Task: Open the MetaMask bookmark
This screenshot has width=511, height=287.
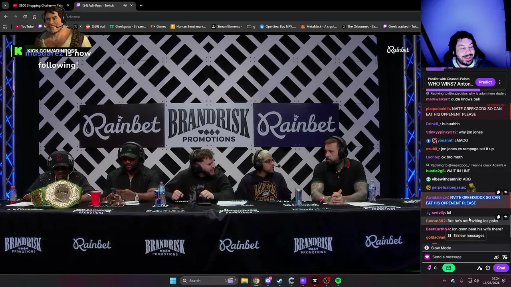Action: click(x=319, y=26)
